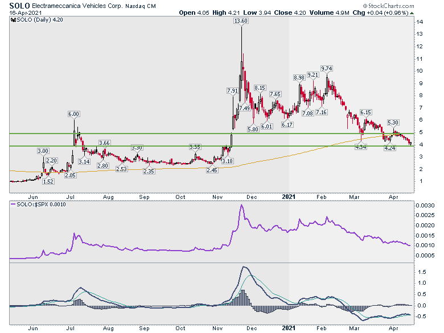444x333 pixels.
Task: Click the SOLO ticker symbol in title
Action: tap(19, 6)
